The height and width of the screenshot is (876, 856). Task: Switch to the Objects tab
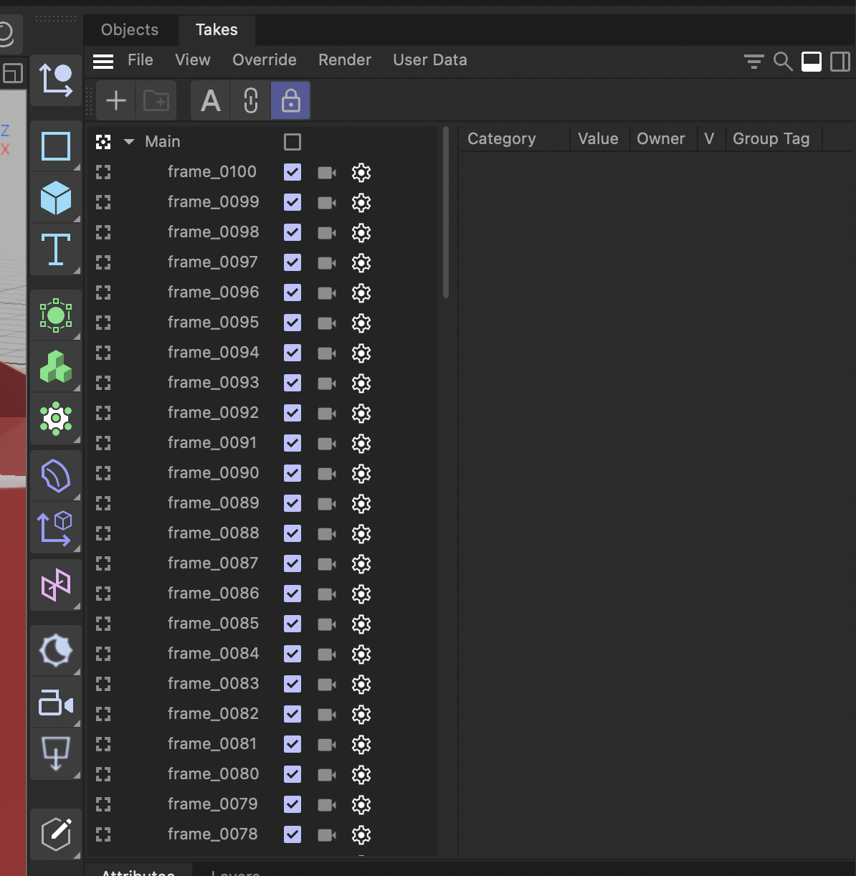click(130, 29)
